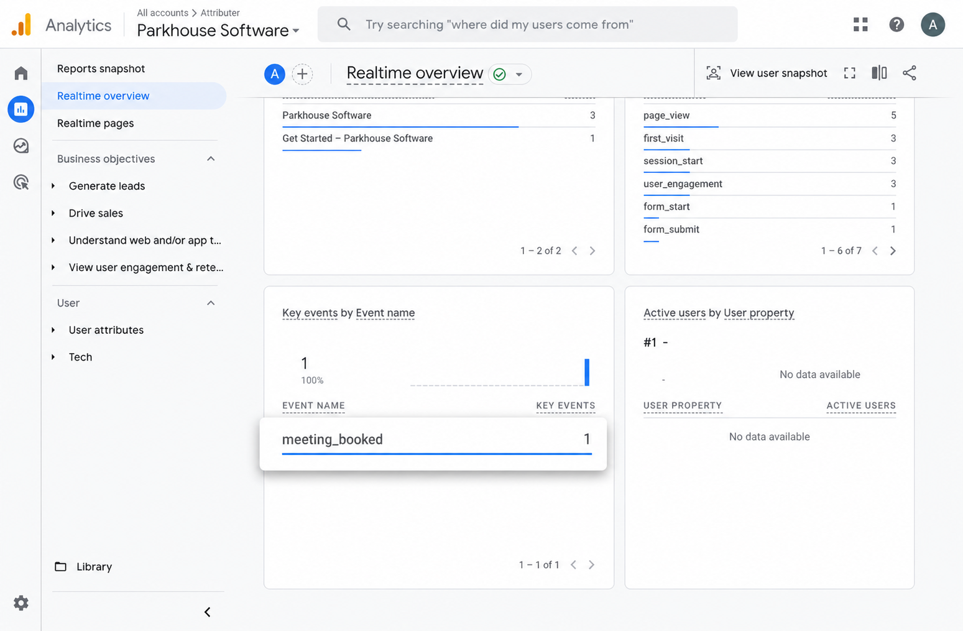Screen dimensions: 963x631
Task: Open the Parkhouse Software property dropdown
Action: coord(218,30)
